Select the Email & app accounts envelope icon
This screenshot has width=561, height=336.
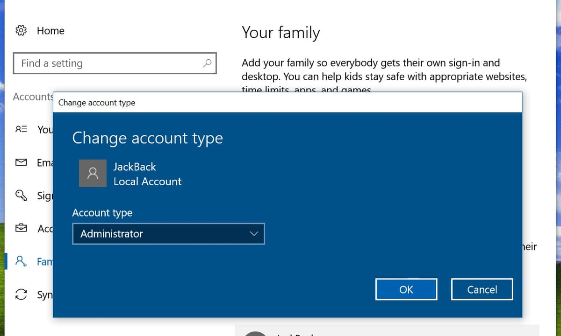point(21,162)
